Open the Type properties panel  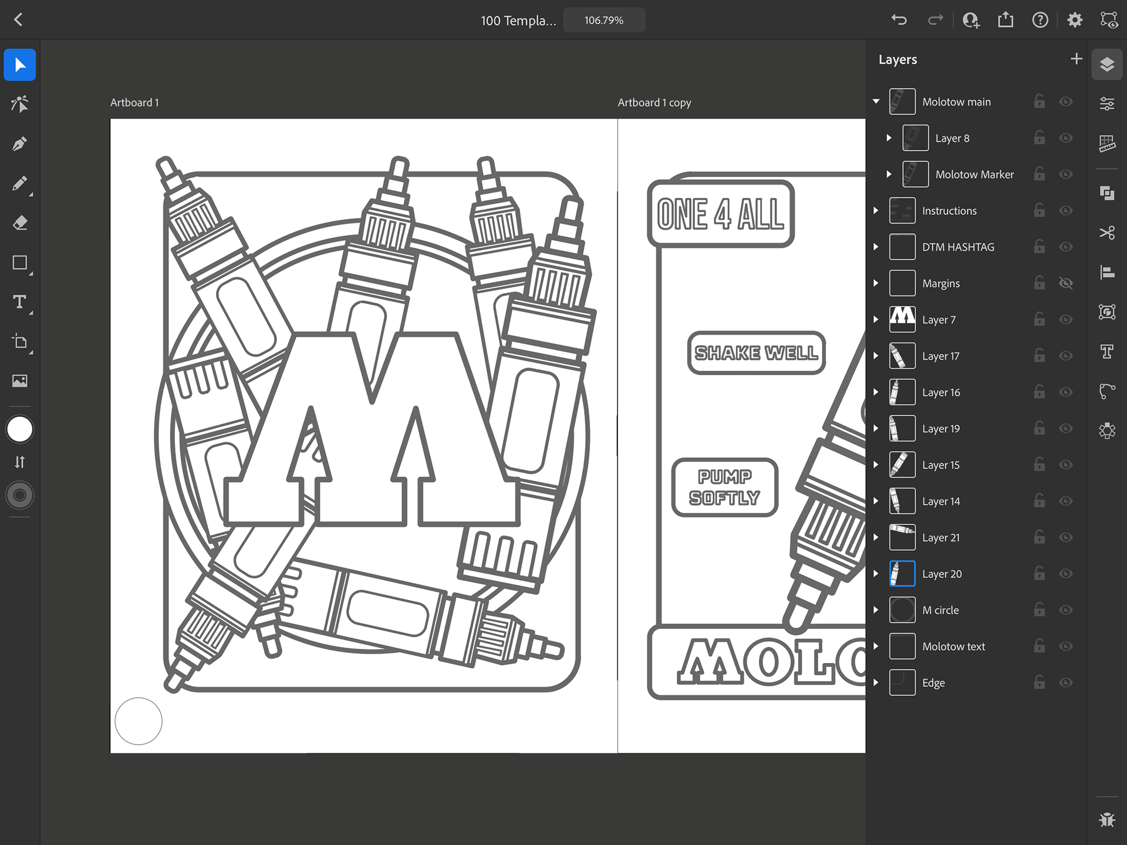pos(1107,351)
